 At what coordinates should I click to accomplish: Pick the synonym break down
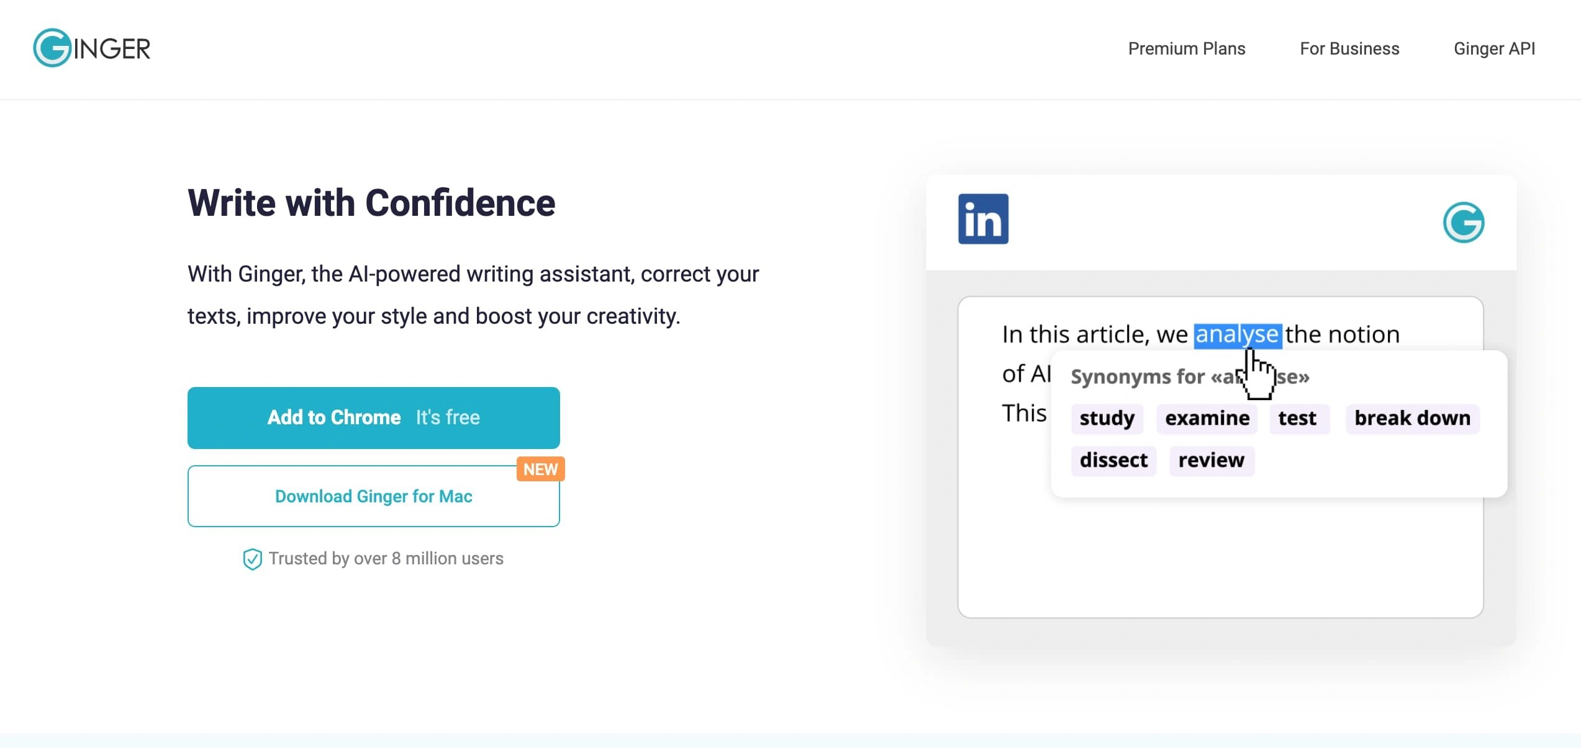(1412, 418)
